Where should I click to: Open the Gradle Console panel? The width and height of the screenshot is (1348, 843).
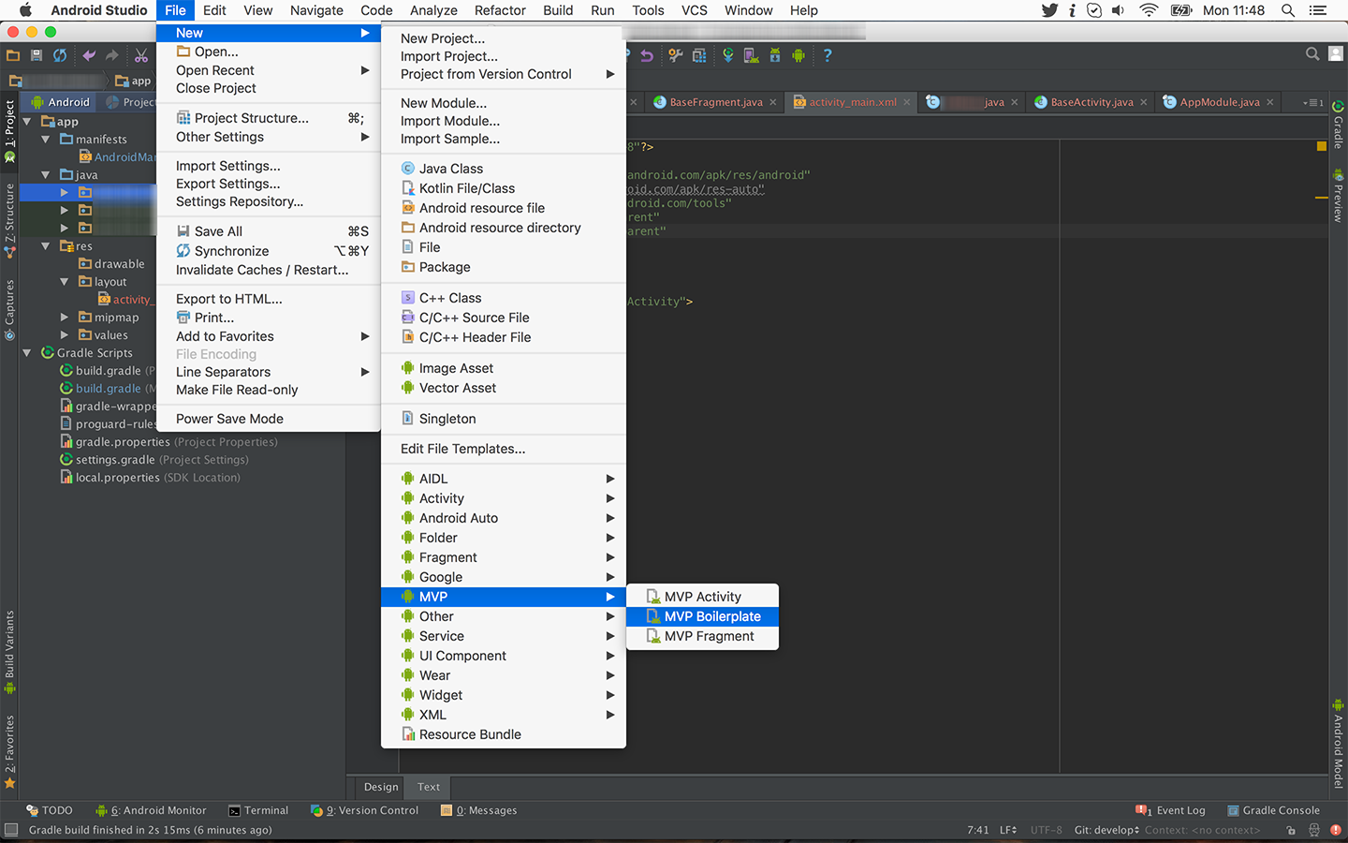click(x=1273, y=810)
